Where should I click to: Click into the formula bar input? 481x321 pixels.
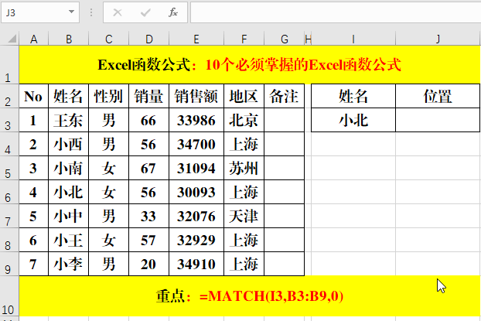click(336, 12)
